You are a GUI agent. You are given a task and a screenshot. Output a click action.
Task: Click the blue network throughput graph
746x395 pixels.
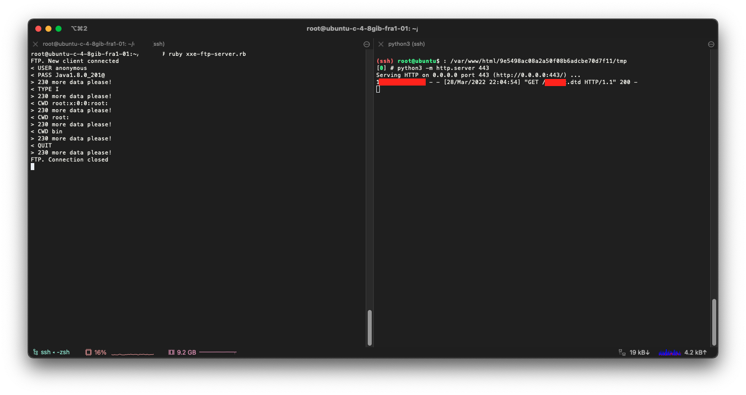[x=669, y=352]
